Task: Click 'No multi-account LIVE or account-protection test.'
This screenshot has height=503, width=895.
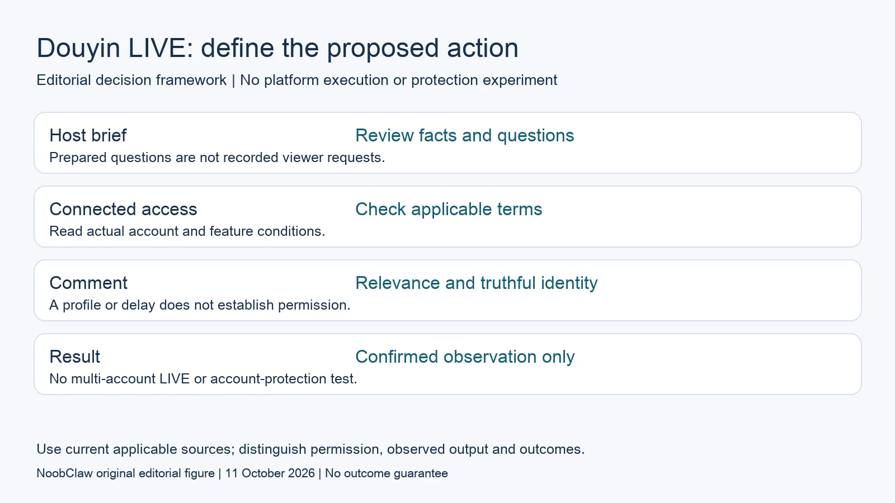Action: pyautogui.click(x=203, y=379)
